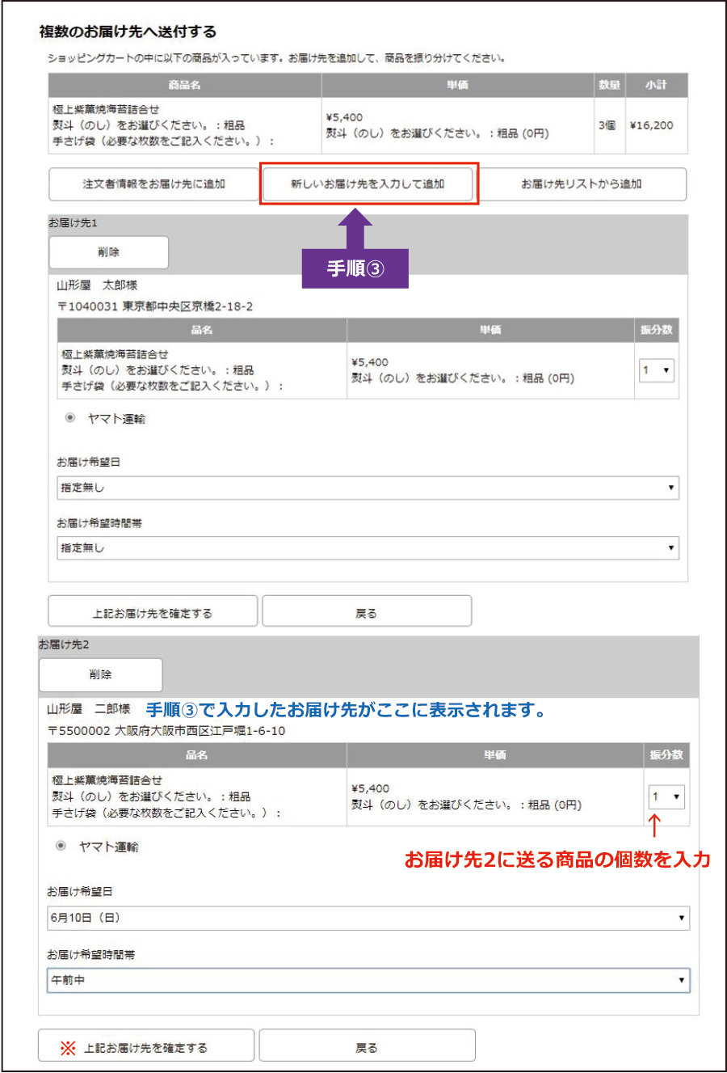Click 戻る button below お届け先1
Image resolution: width=727 pixels, height=1073 pixels.
pos(367,612)
